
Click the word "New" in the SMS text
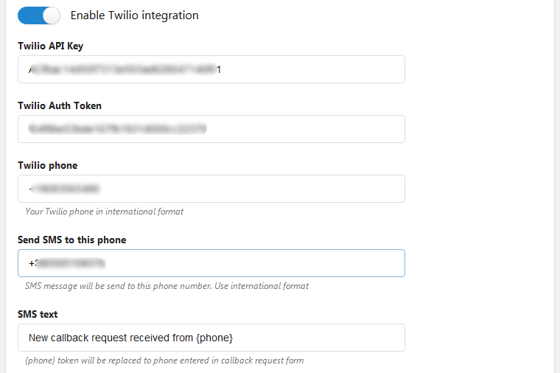40,338
